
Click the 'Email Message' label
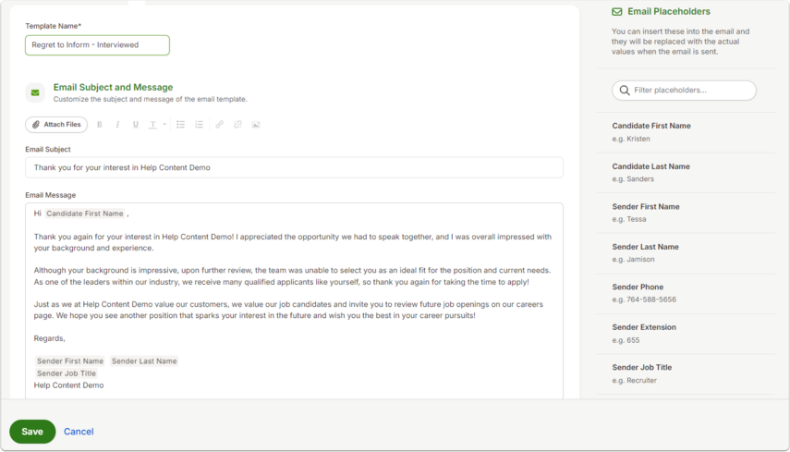tap(51, 195)
